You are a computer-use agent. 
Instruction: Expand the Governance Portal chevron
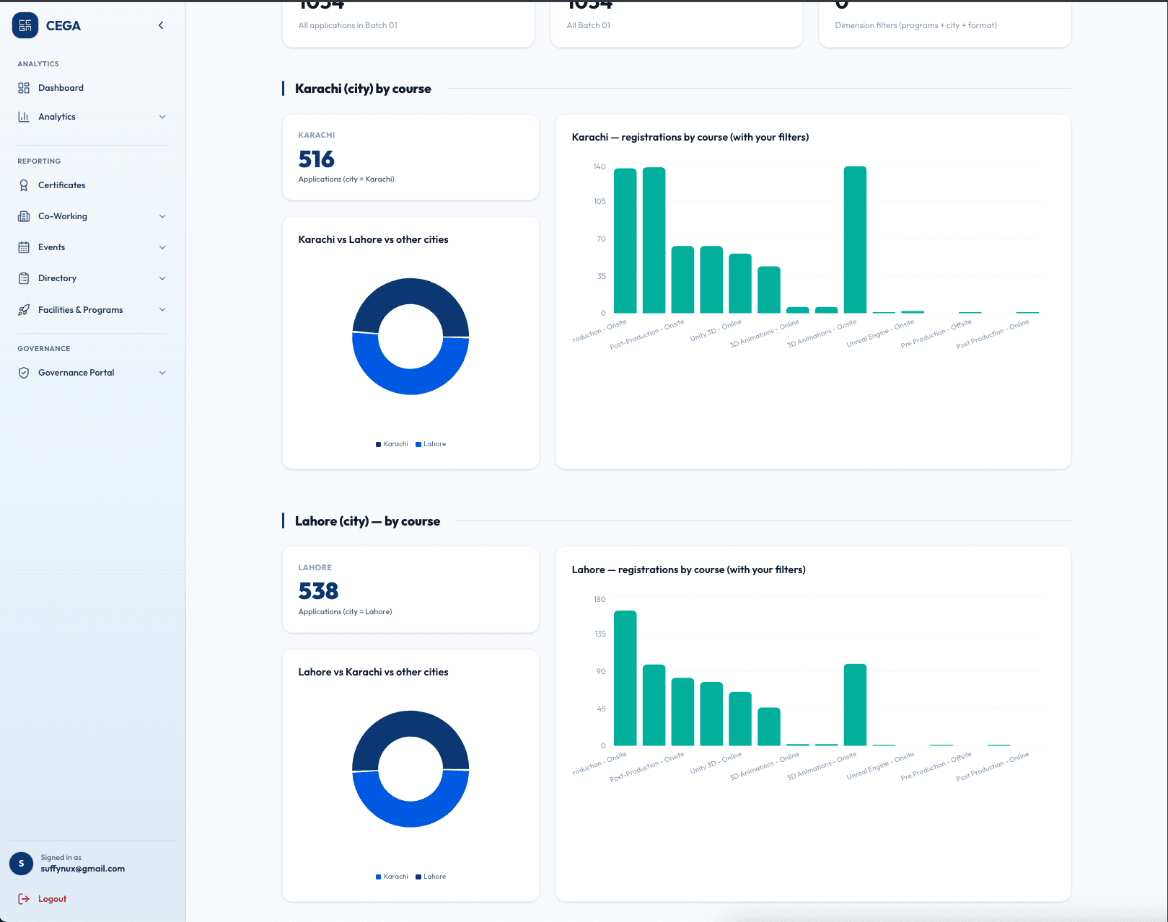[162, 373]
